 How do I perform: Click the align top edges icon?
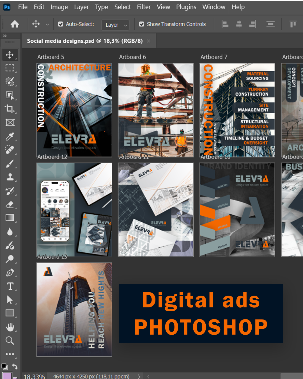(x=293, y=24)
